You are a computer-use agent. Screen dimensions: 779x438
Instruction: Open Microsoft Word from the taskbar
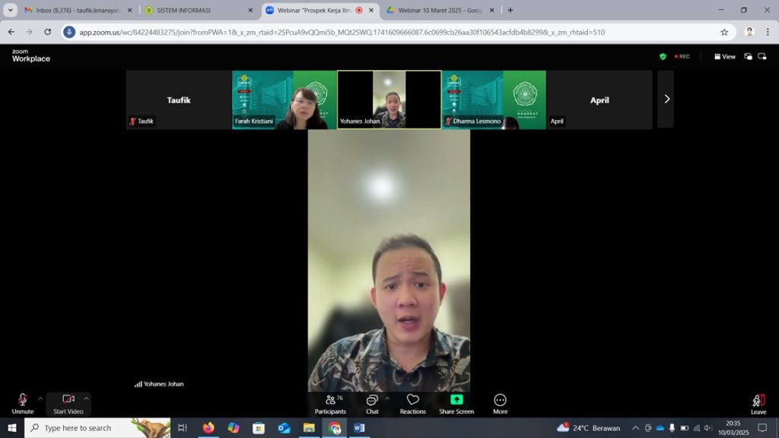[359, 428]
